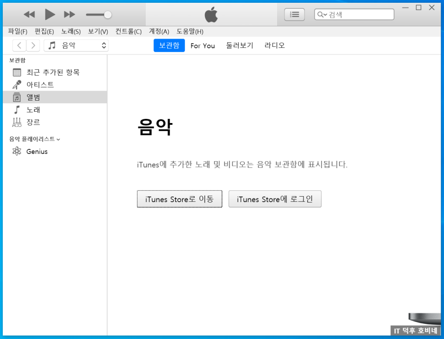Image resolution: width=444 pixels, height=339 pixels.
Task: Click the Genius atom icon
Action: tap(17, 151)
